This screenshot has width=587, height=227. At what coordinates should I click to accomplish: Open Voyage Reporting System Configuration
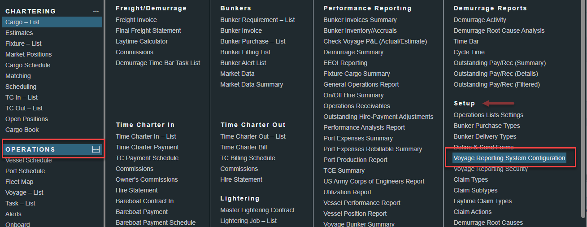click(x=509, y=158)
